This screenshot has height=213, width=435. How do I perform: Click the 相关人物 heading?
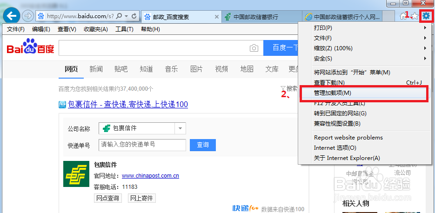click(x=356, y=203)
